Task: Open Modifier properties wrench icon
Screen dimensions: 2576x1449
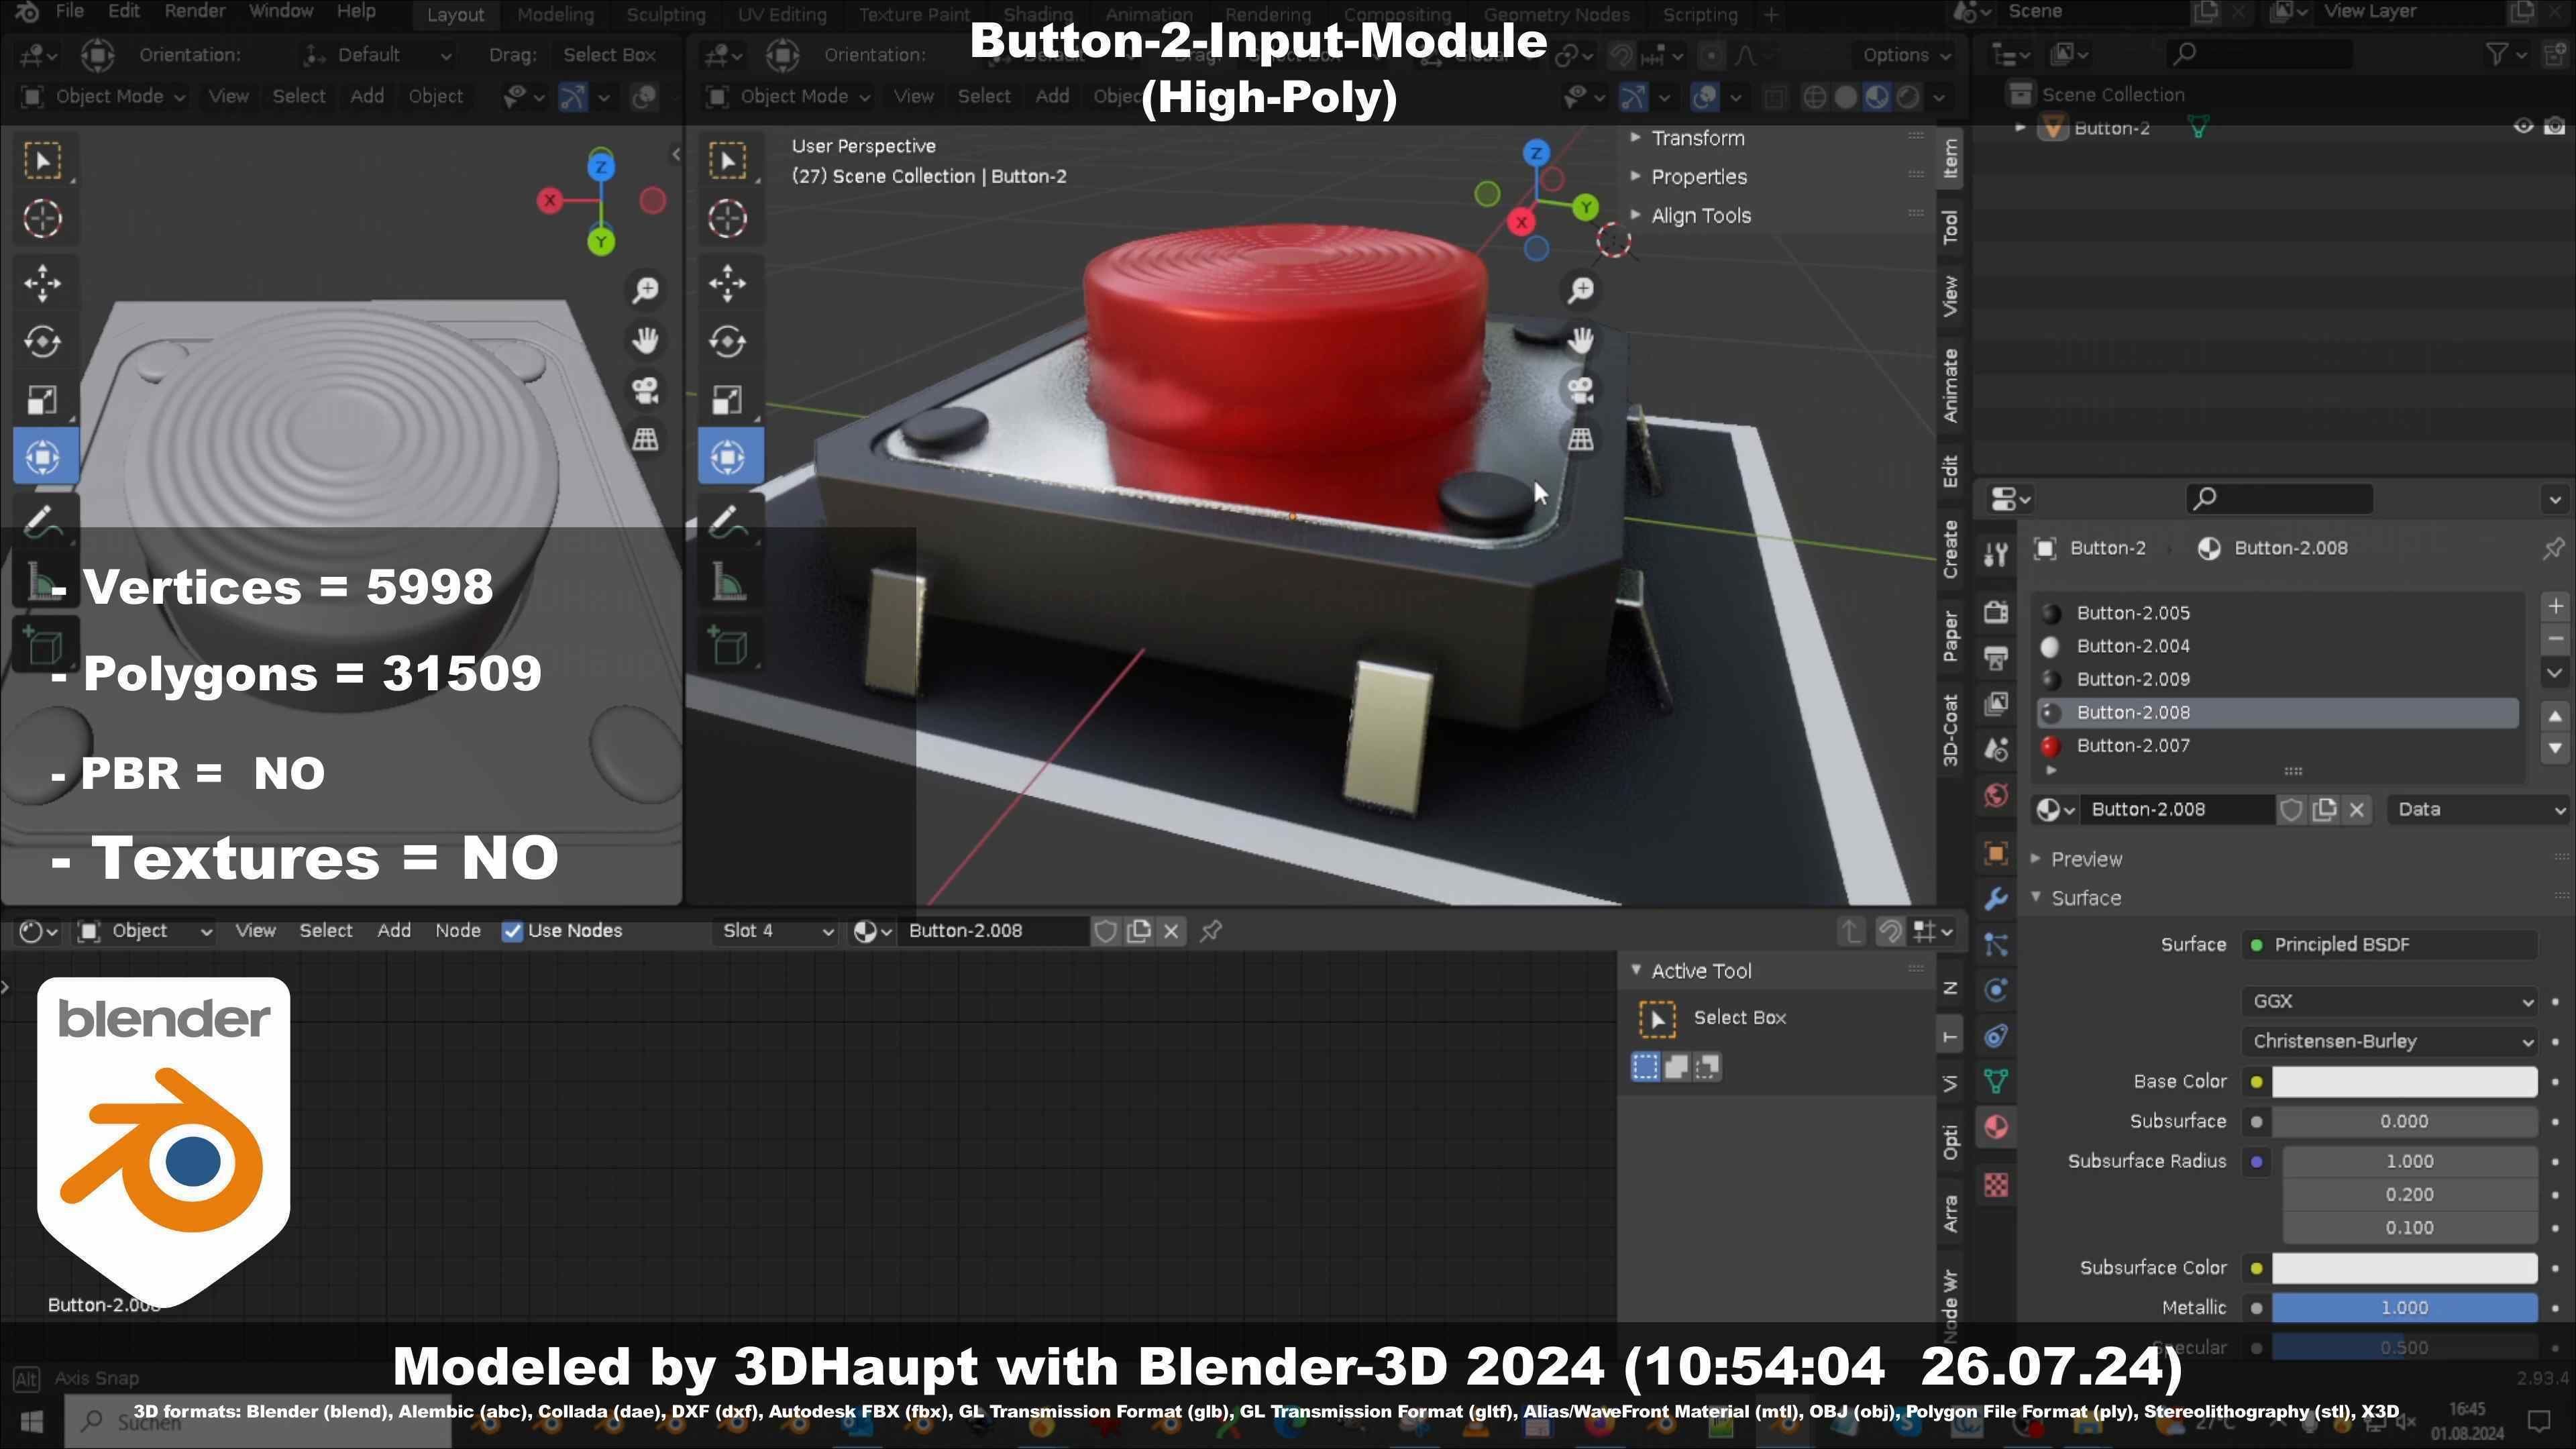Action: pyautogui.click(x=1996, y=898)
